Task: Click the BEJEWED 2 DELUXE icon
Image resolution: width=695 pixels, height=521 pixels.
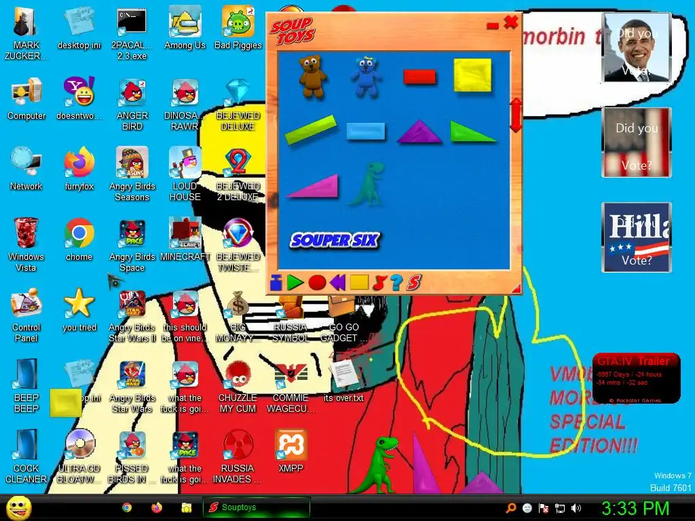Action: pos(238,174)
